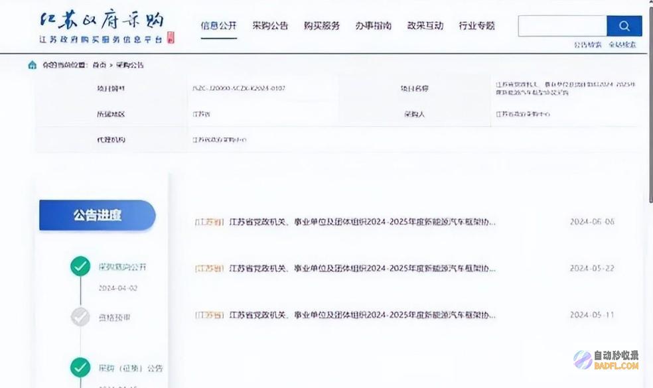
Task: Open the 购买服务 menu
Action: pos(322,26)
